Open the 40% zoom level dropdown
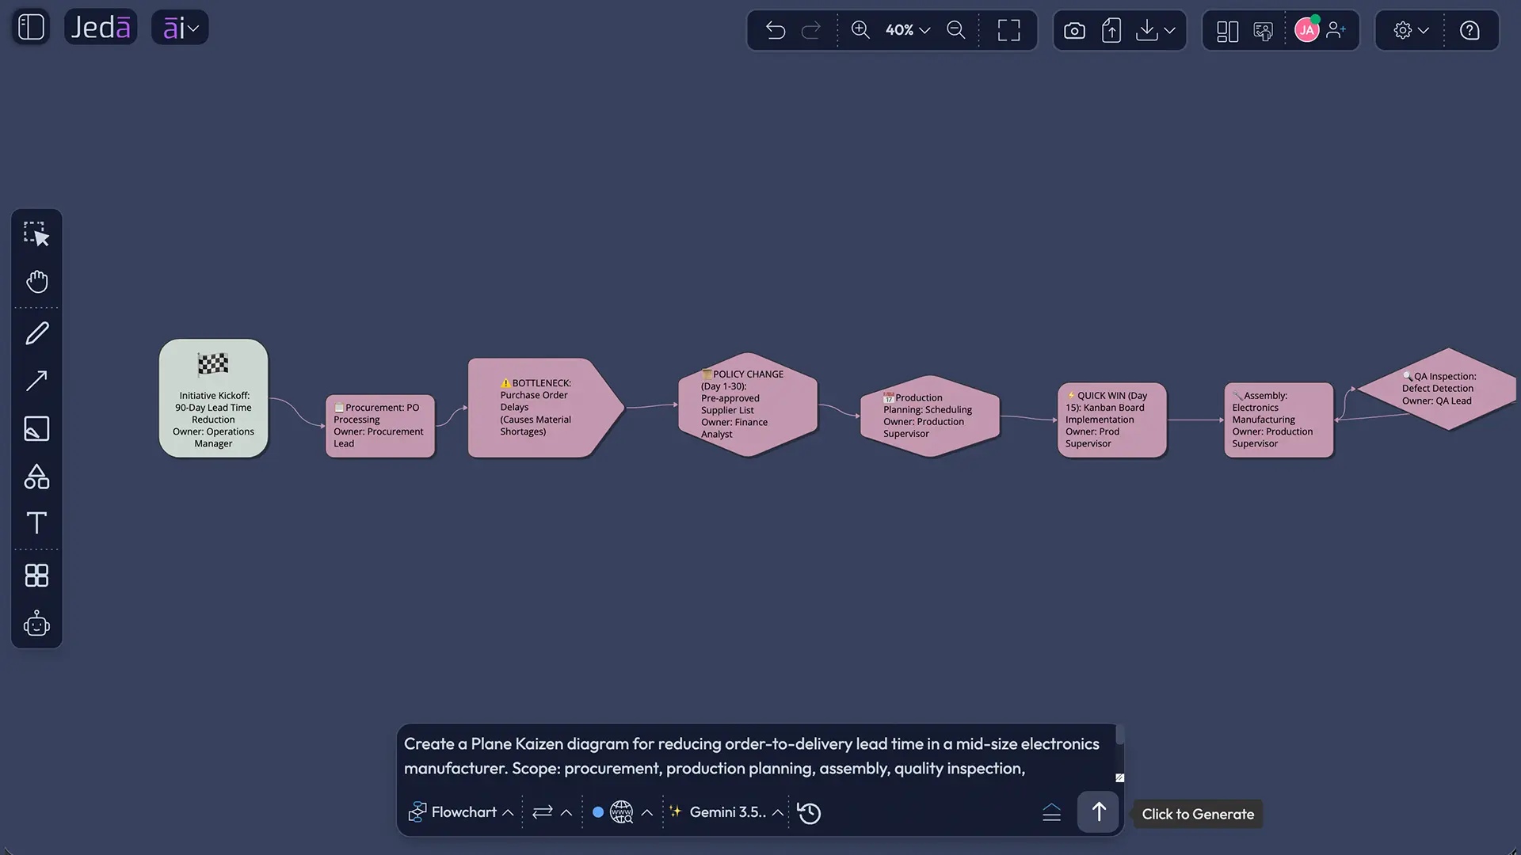Image resolution: width=1521 pixels, height=855 pixels. coord(908,30)
